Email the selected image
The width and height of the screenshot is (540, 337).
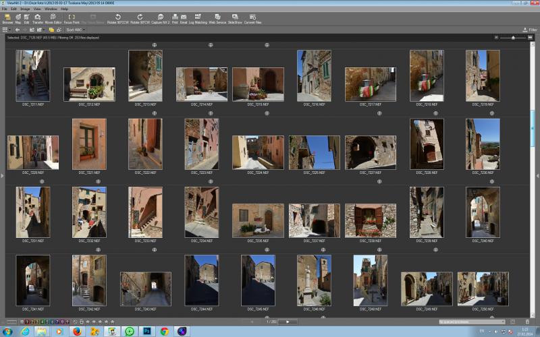click(184, 19)
